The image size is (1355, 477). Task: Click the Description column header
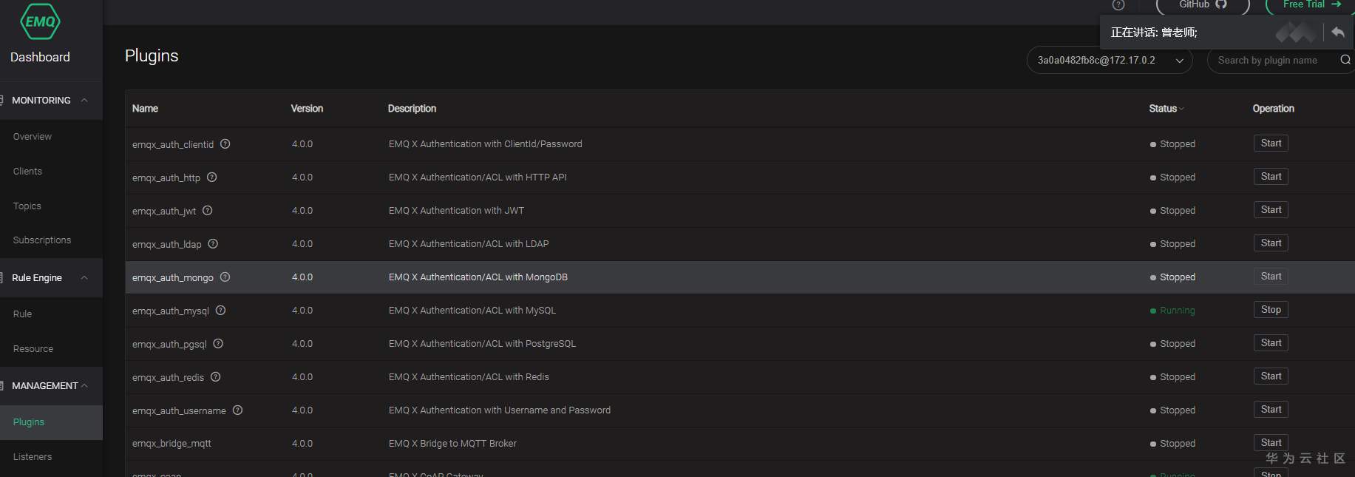[x=412, y=109]
